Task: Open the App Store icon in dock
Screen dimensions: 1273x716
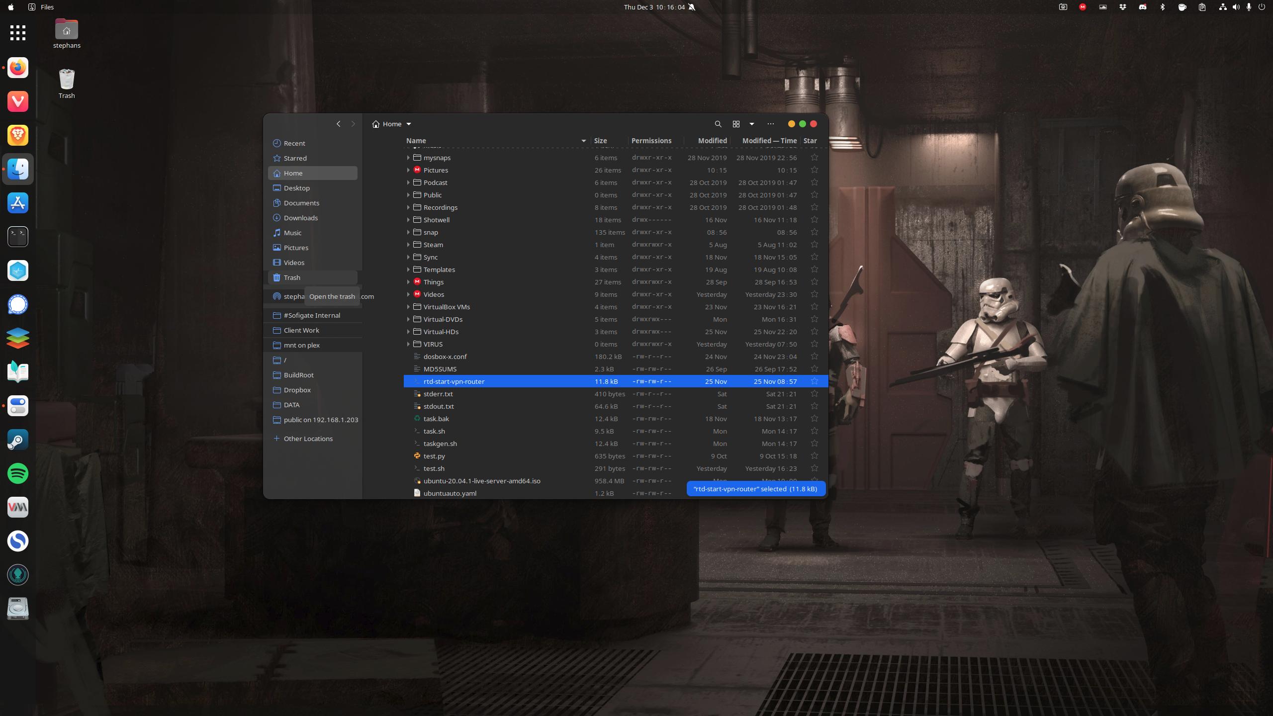Action: [18, 203]
